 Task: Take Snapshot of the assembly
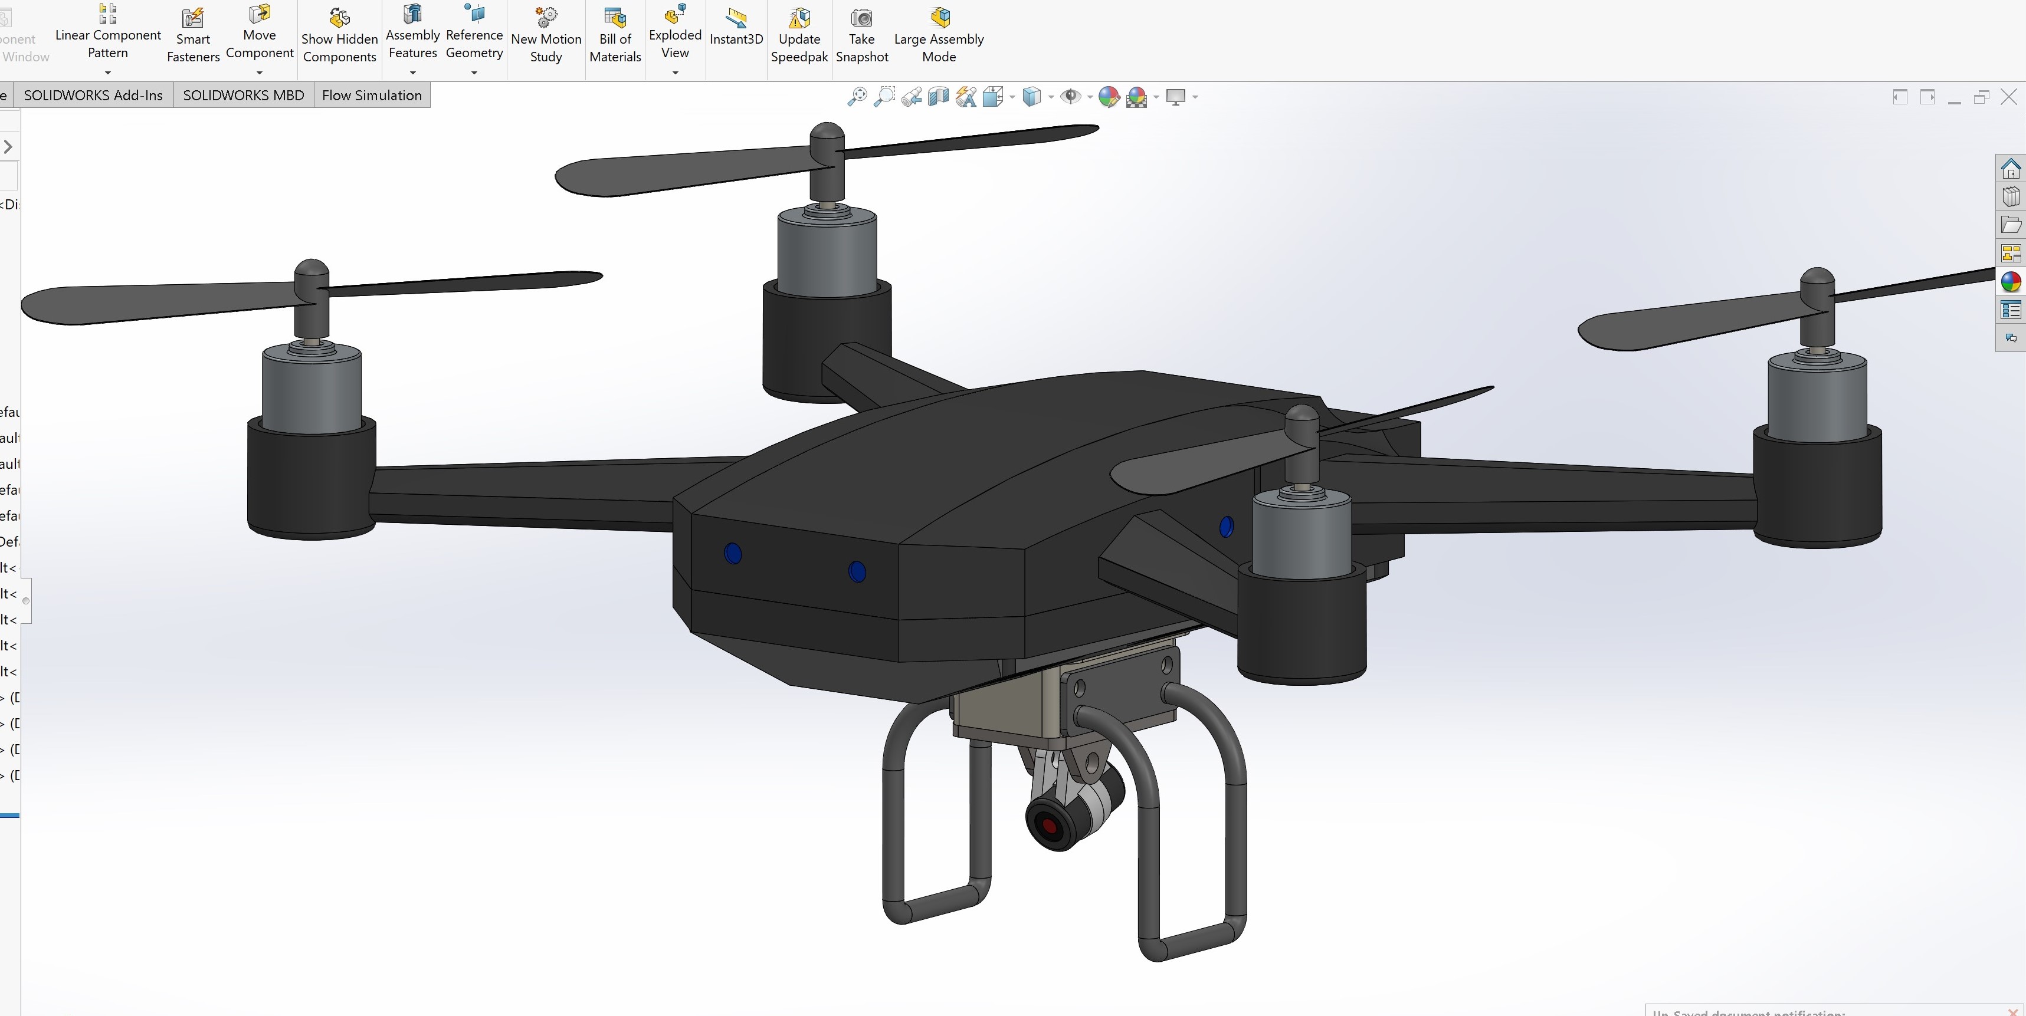[x=861, y=36]
